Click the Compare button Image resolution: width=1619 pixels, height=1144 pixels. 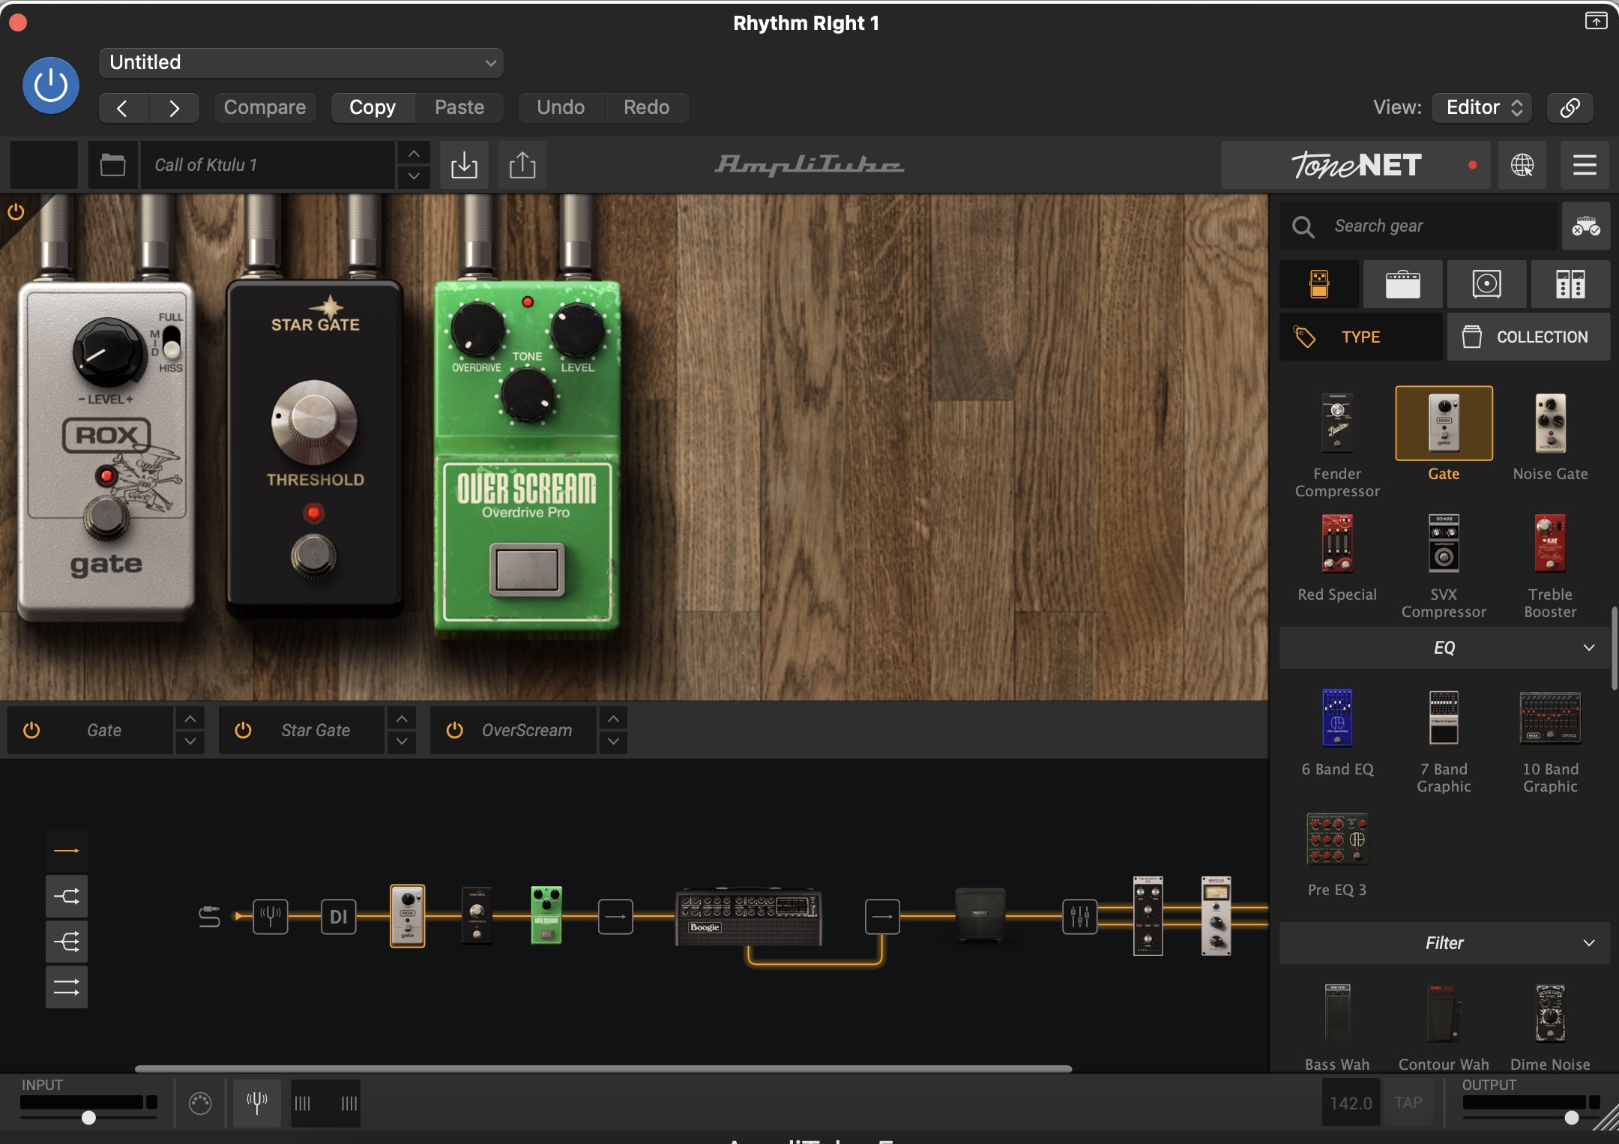(x=265, y=107)
